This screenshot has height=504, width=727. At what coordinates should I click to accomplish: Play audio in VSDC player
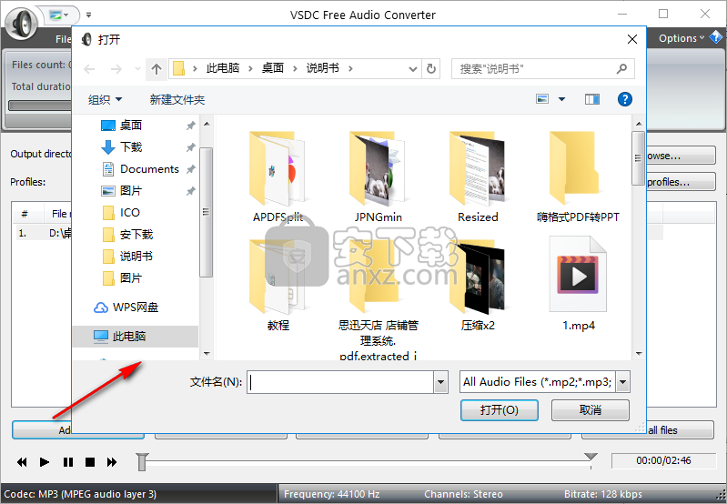45,462
